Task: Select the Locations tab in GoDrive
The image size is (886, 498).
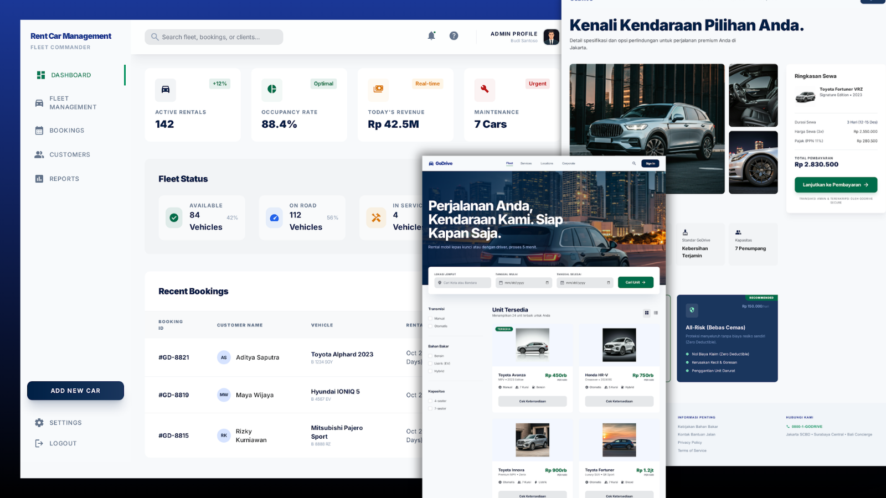Action: 547,163
